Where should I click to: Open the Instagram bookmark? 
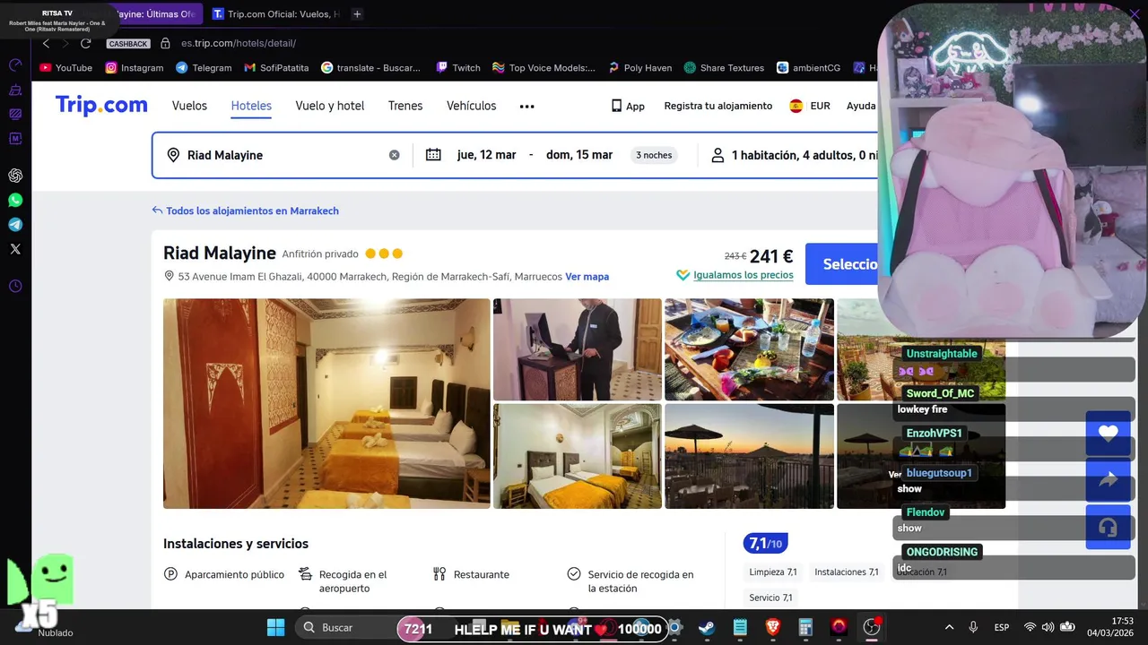point(135,67)
